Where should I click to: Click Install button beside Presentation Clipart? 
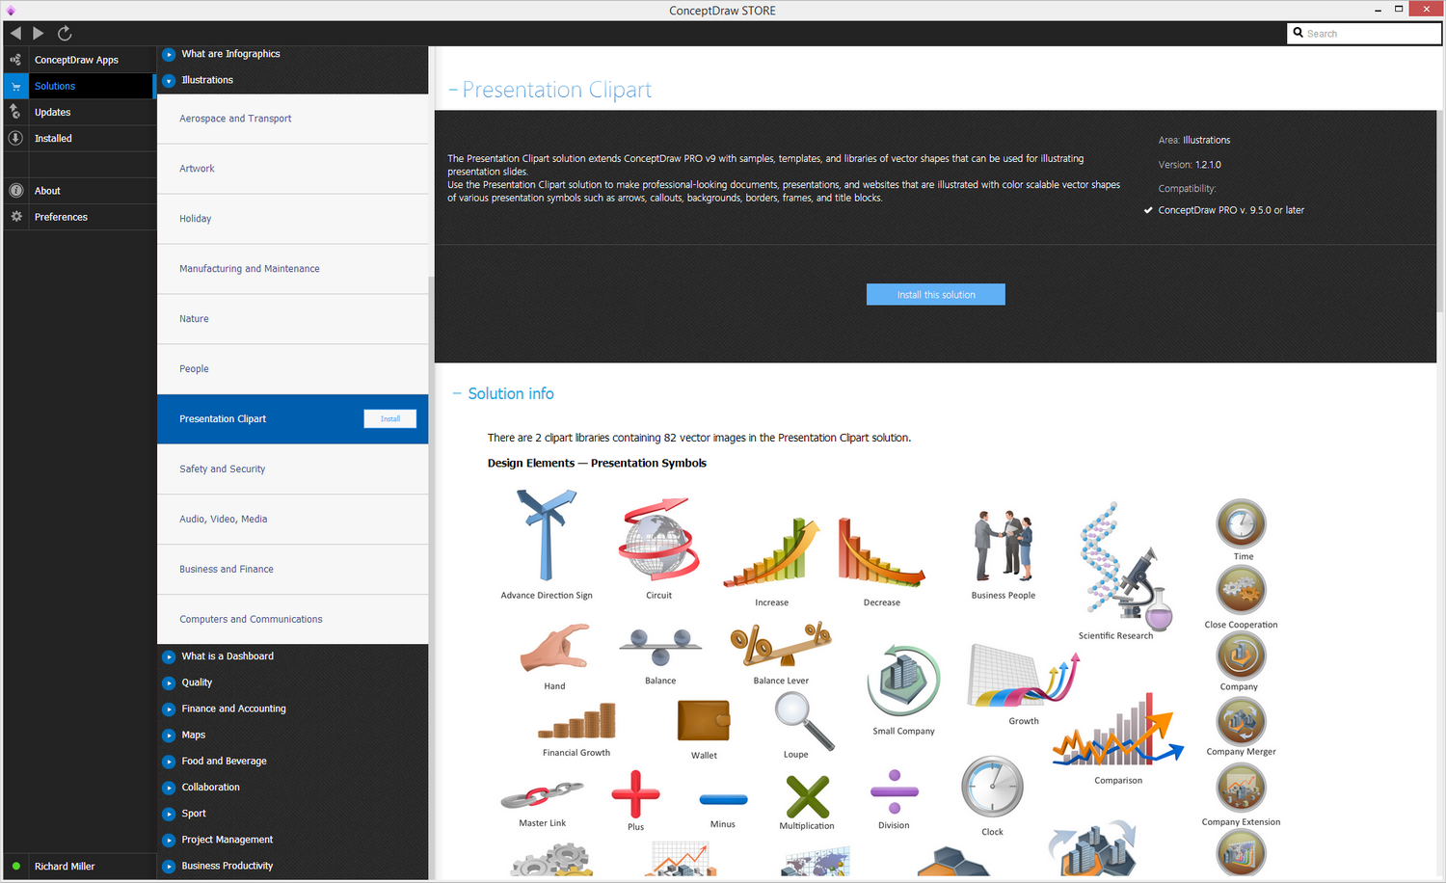point(390,418)
